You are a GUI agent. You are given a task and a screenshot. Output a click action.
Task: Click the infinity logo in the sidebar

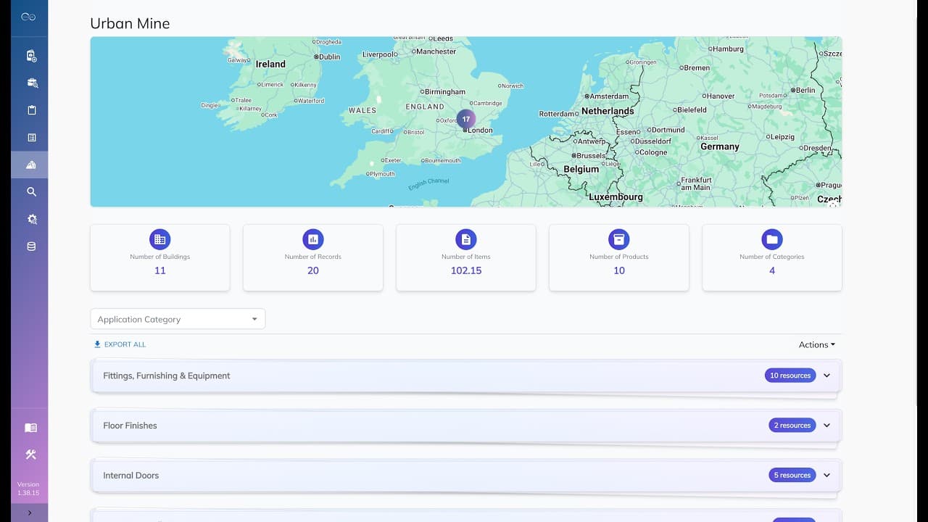29,17
